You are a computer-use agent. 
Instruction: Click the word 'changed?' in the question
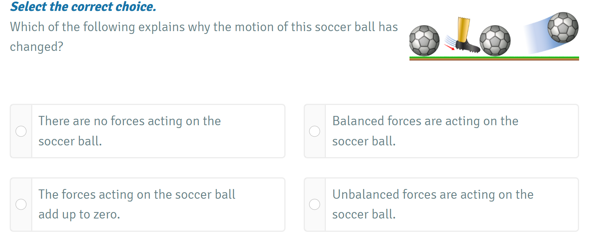(x=37, y=47)
